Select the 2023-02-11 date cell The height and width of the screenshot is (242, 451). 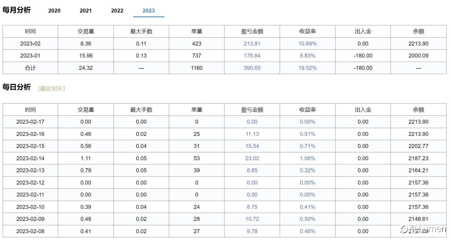30,195
